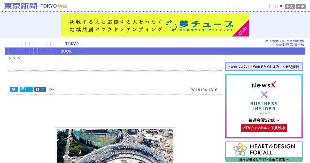Open the Heart & Design For All banner
Viewport: 310px width, 163px height.
[x=264, y=151]
